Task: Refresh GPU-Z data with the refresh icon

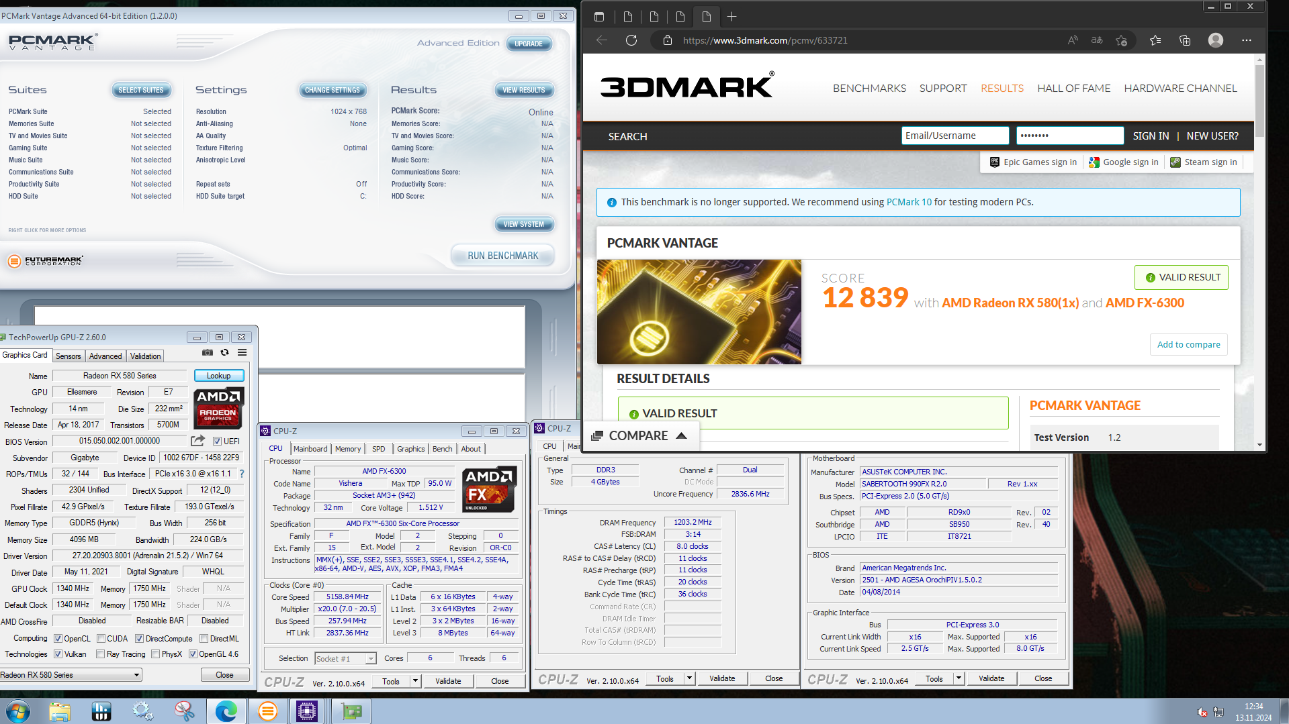Action: click(225, 352)
